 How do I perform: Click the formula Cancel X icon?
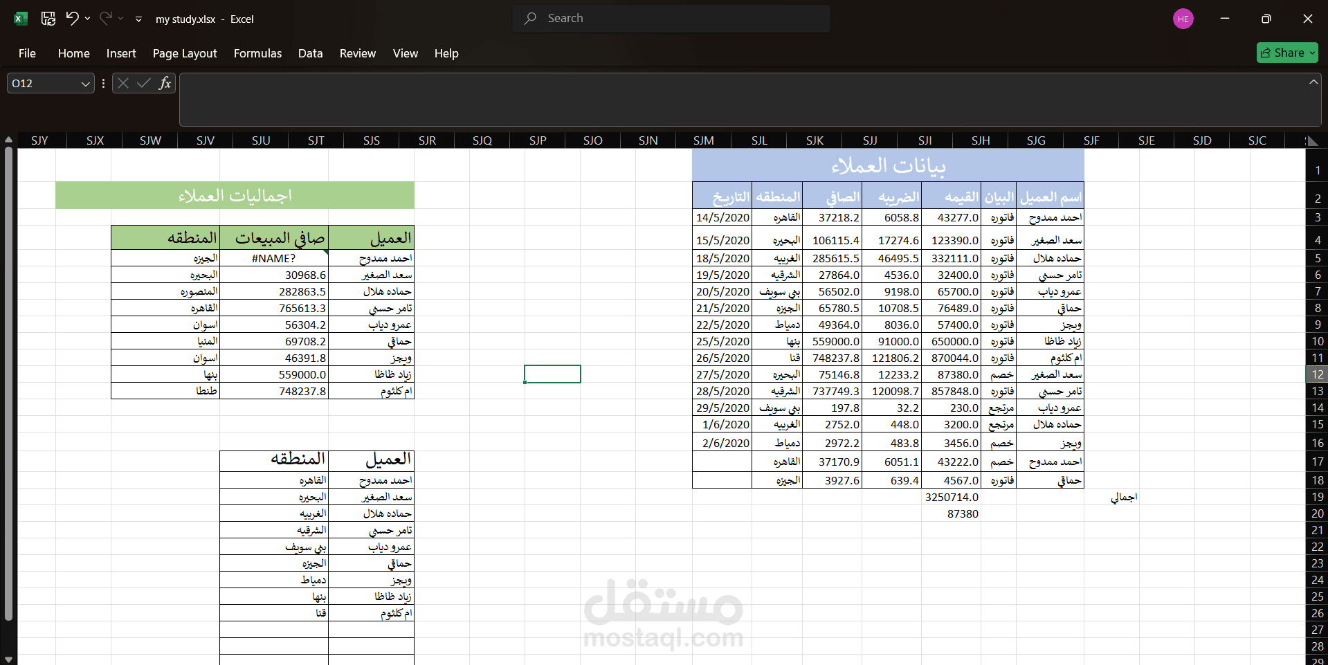point(123,83)
